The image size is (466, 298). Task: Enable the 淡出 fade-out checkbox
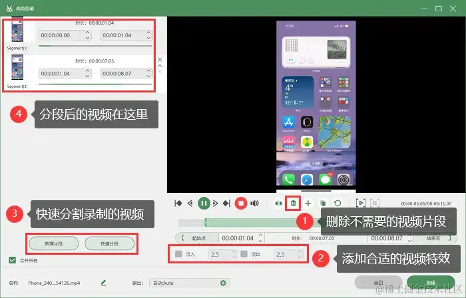[244, 254]
